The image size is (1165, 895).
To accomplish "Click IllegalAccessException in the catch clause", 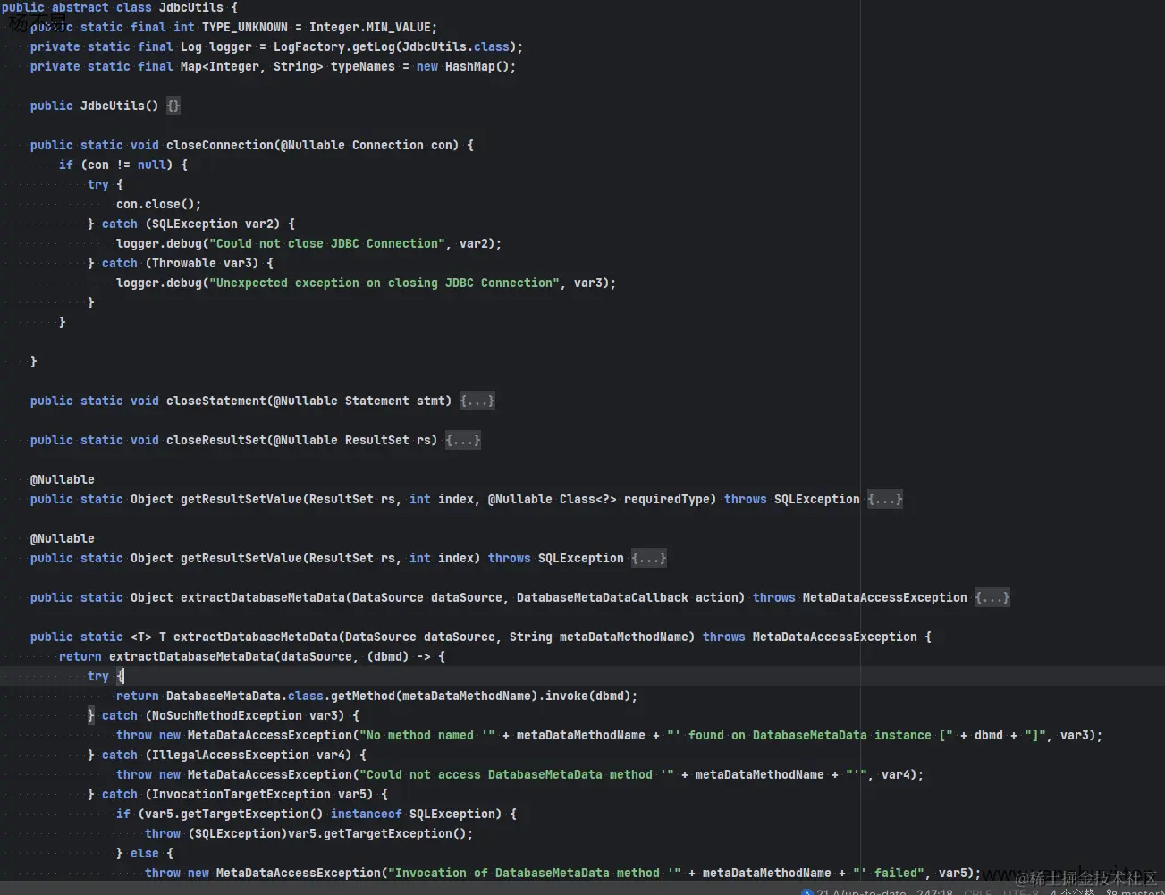I will coord(231,755).
